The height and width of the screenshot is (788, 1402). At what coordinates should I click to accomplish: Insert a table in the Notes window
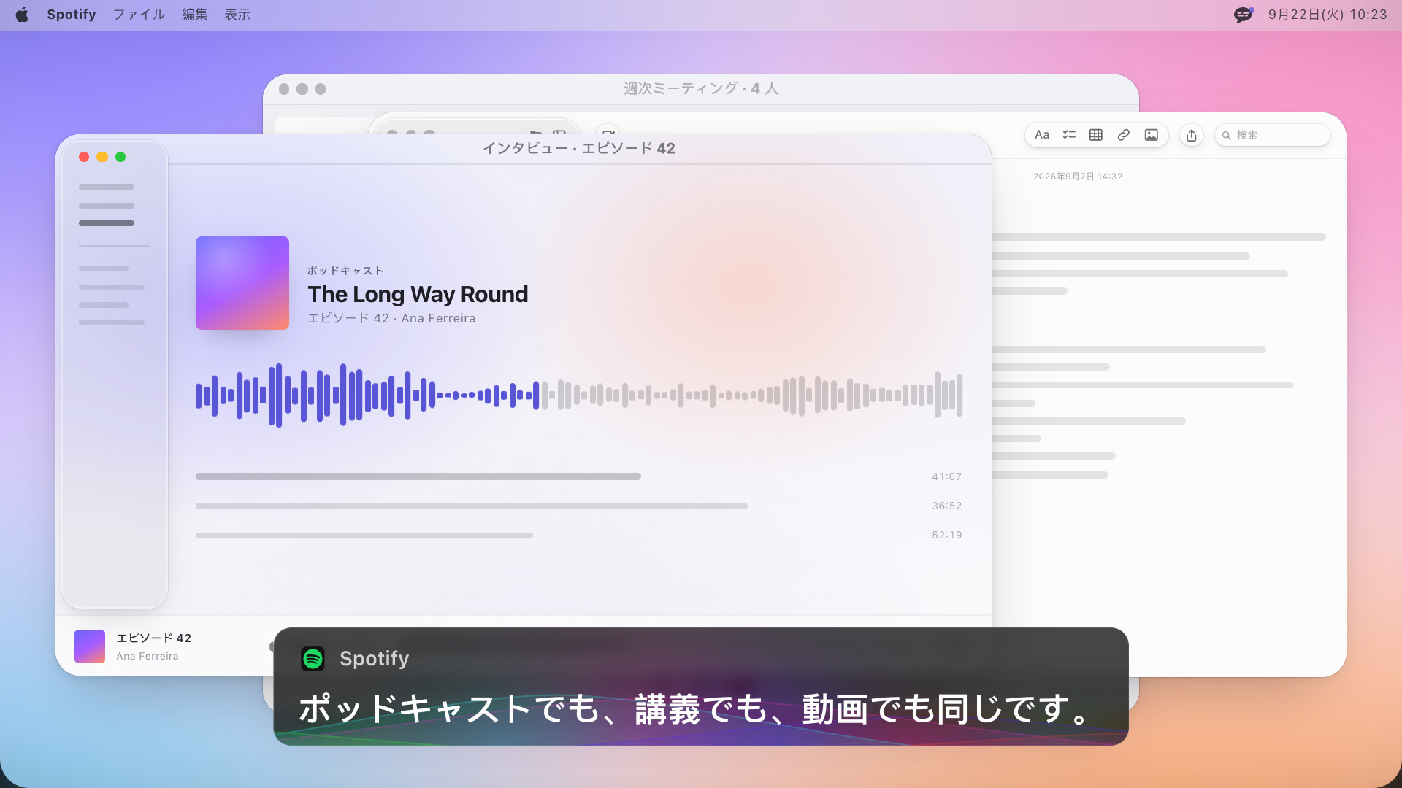[x=1096, y=135]
